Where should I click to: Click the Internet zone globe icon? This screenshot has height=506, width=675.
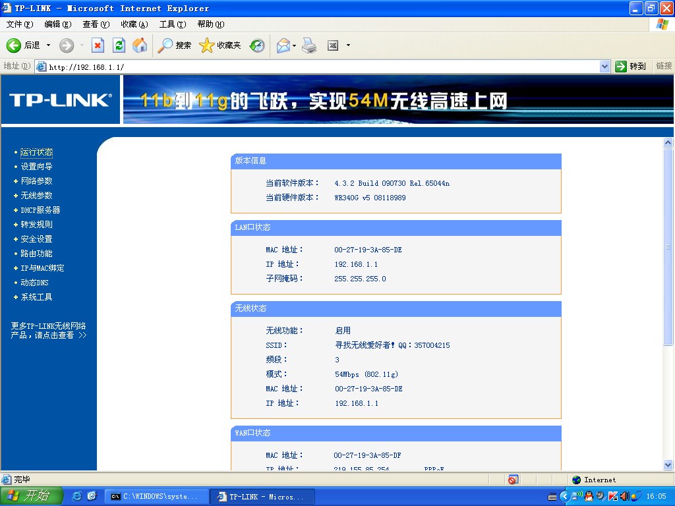(x=576, y=480)
